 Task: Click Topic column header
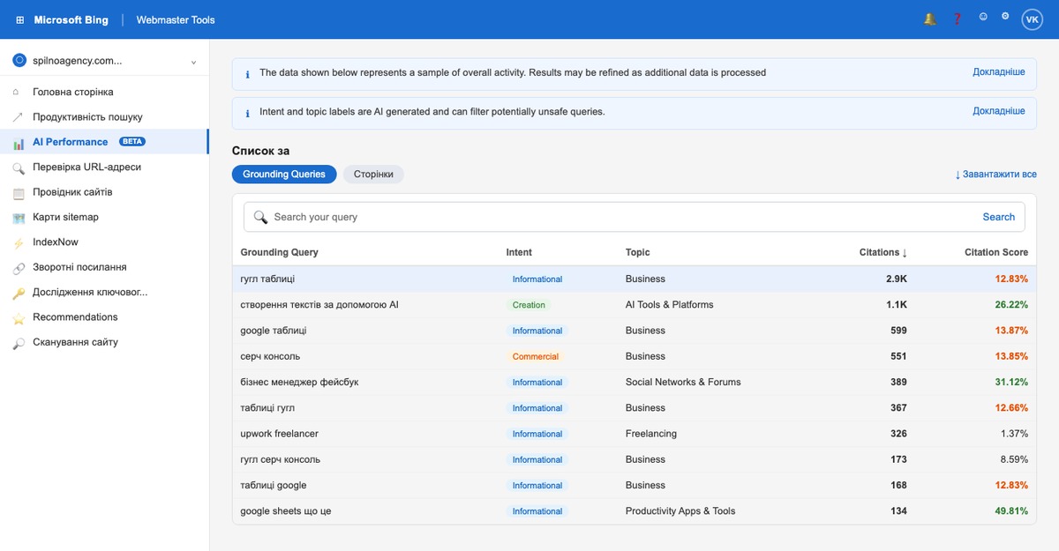pyautogui.click(x=637, y=252)
